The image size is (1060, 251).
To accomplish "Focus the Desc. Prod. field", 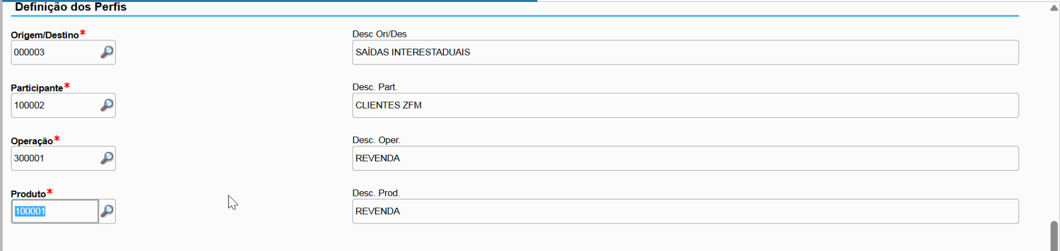I will [685, 211].
